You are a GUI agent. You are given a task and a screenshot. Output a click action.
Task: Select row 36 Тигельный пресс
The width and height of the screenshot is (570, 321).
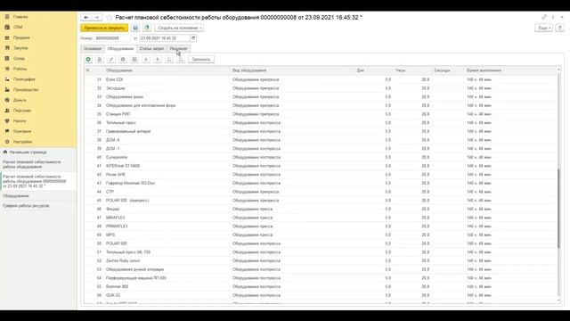[321, 123]
